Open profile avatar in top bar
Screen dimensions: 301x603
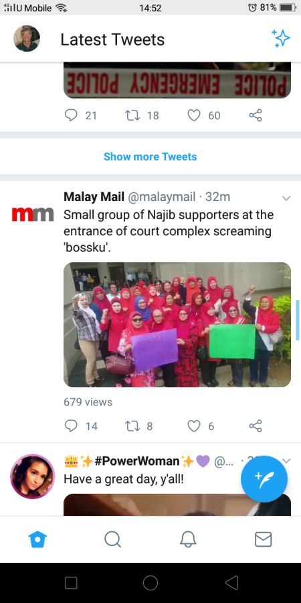point(27,38)
